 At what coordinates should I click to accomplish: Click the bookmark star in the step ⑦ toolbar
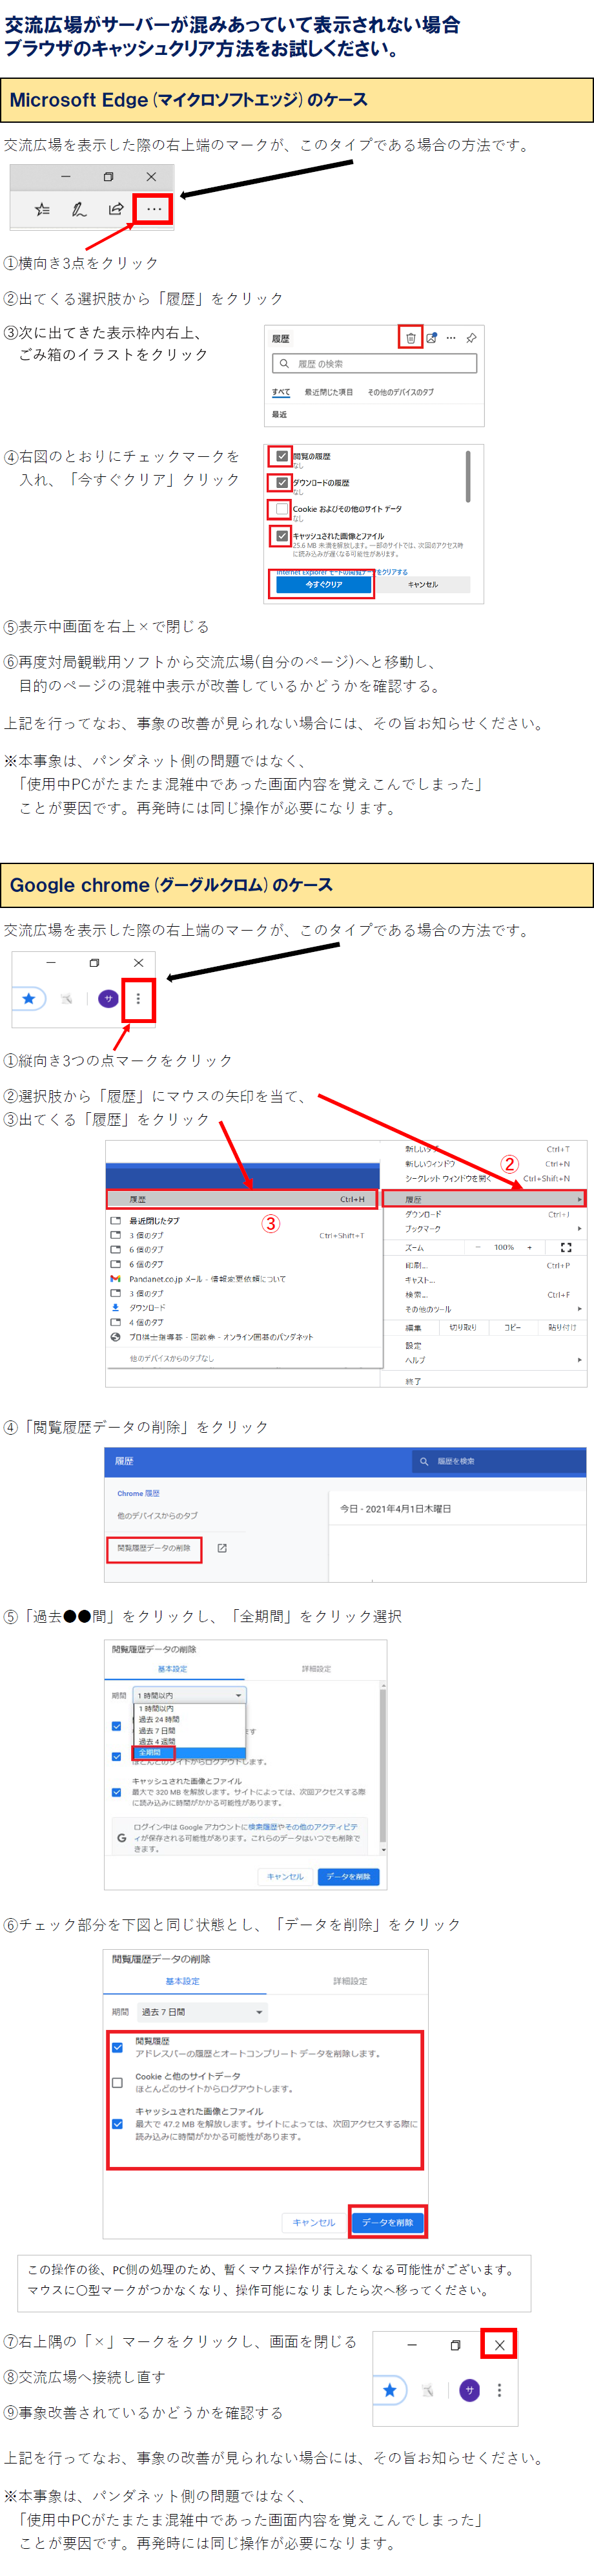(389, 2390)
